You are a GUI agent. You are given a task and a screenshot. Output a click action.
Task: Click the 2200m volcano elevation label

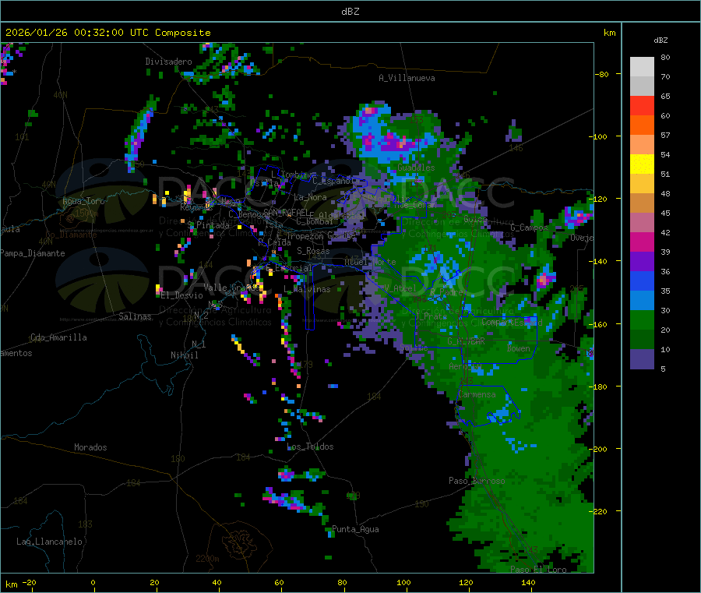[x=207, y=559]
